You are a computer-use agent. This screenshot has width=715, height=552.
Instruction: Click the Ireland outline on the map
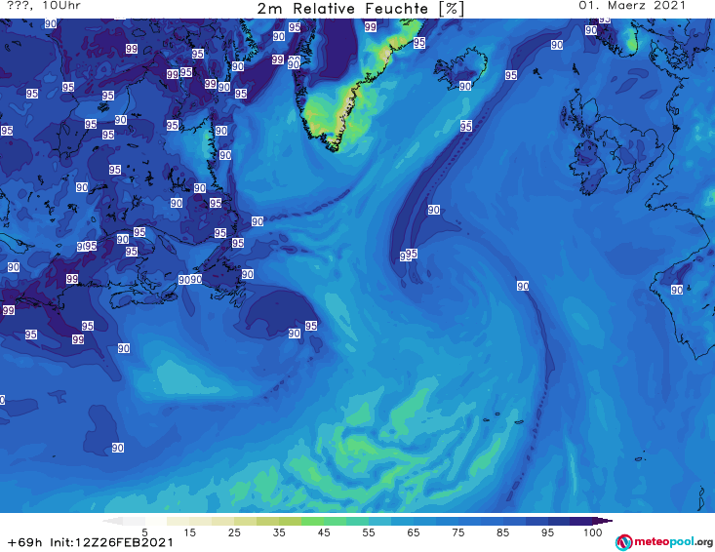(x=588, y=167)
